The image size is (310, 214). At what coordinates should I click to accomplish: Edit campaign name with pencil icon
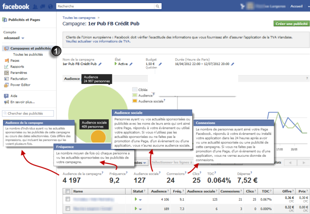click(100, 64)
